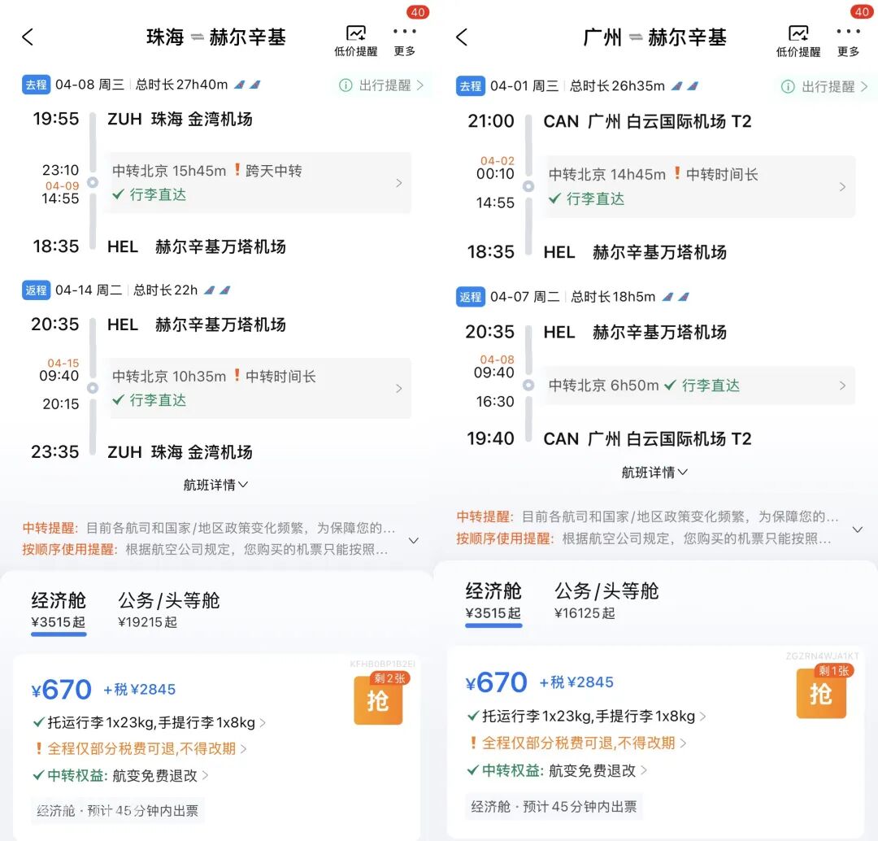The width and height of the screenshot is (878, 841).
Task: Tap the back arrow on the 广州 page
Action: coord(462,37)
